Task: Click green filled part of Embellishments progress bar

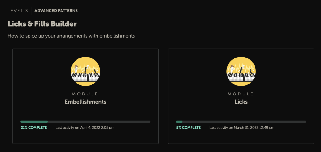Action: [34, 122]
